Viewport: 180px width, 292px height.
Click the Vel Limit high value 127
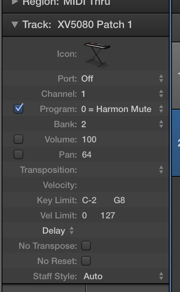point(108,216)
